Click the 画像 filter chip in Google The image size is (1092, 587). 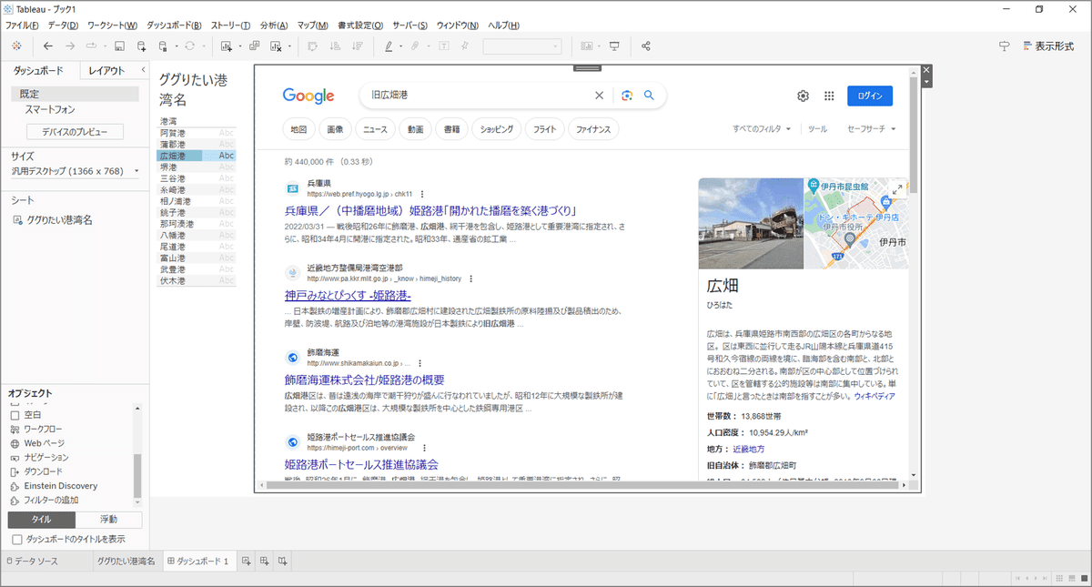pos(334,129)
